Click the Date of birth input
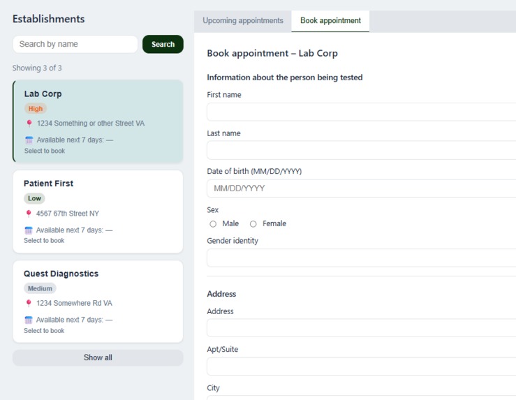Image resolution: width=516 pixels, height=400 pixels. (361, 188)
